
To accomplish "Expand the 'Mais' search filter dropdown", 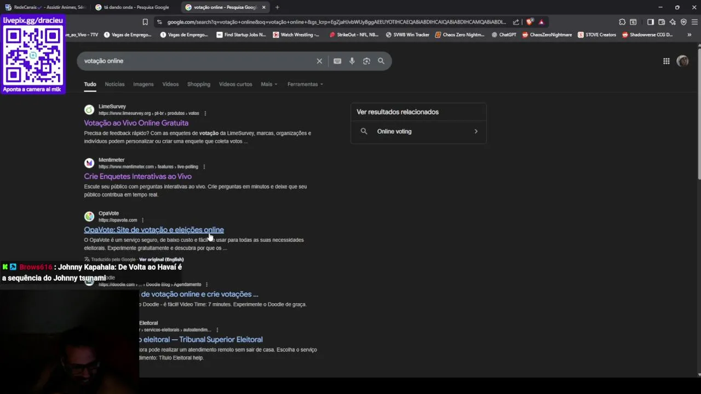I will click(x=269, y=84).
